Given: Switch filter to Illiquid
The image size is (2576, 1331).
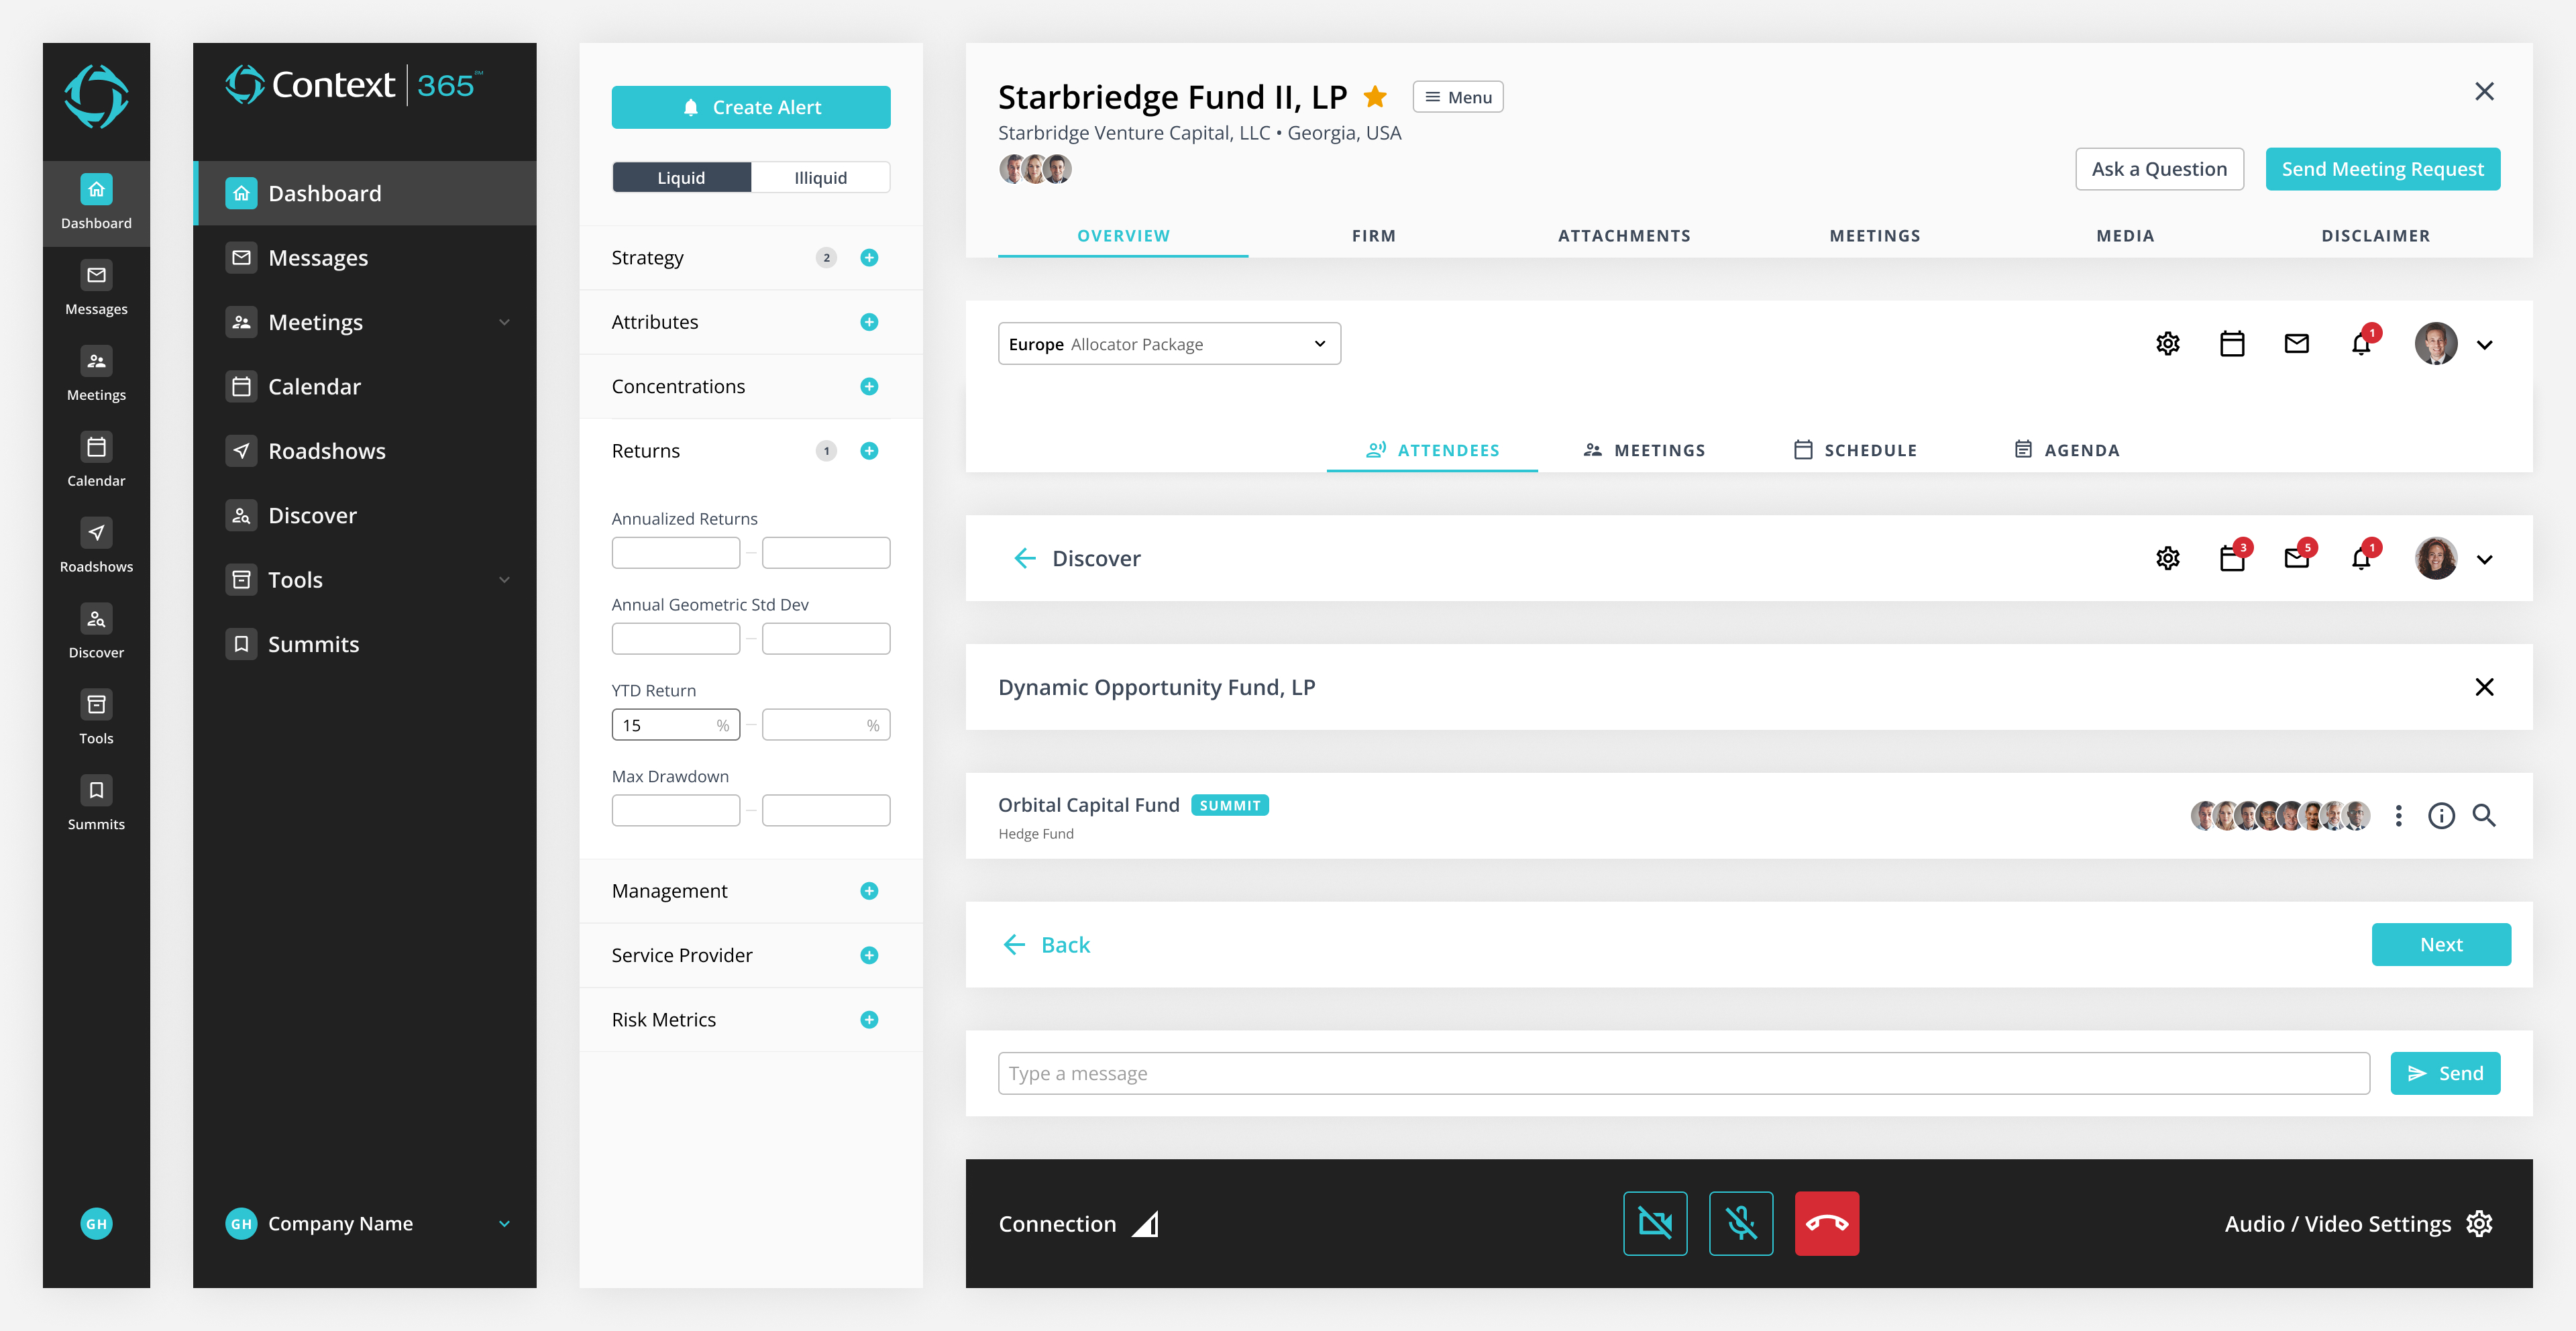Looking at the screenshot, I should click(820, 178).
